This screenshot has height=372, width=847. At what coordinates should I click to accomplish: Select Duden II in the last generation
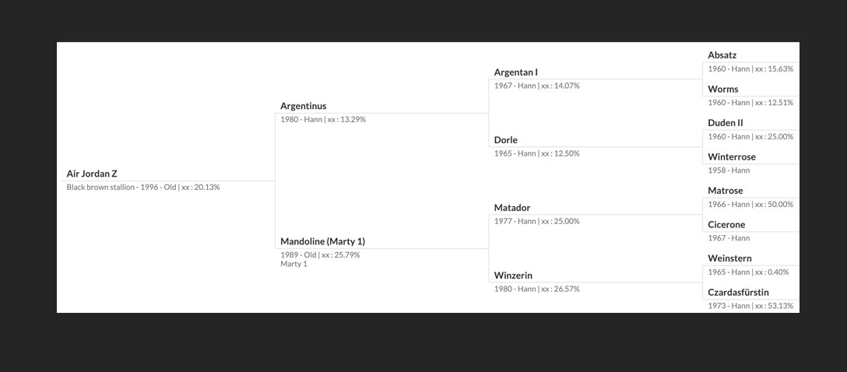click(726, 123)
